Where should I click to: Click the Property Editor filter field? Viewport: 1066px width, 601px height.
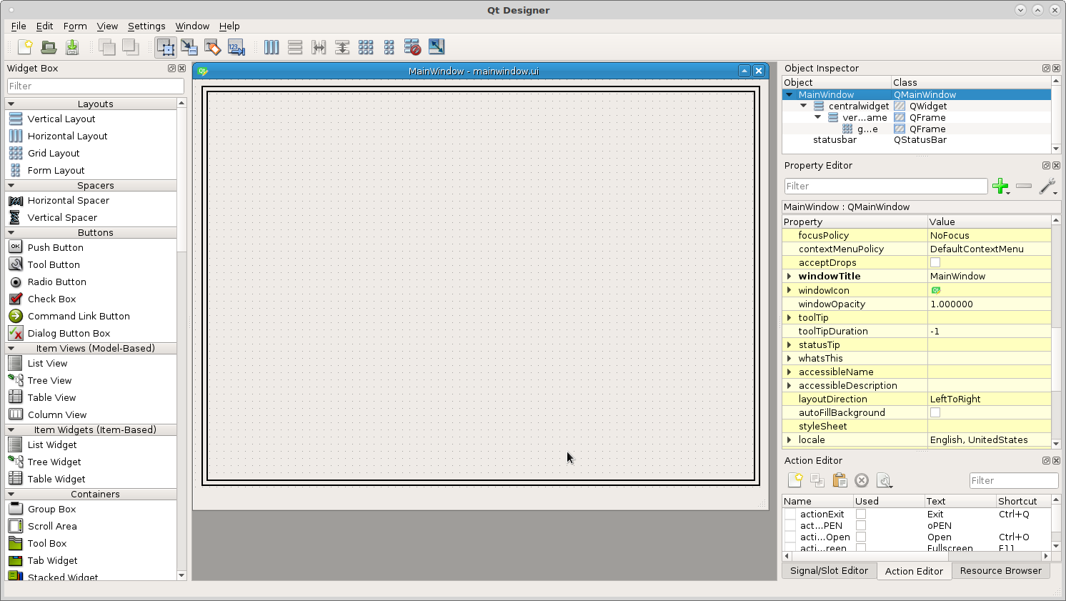(886, 186)
